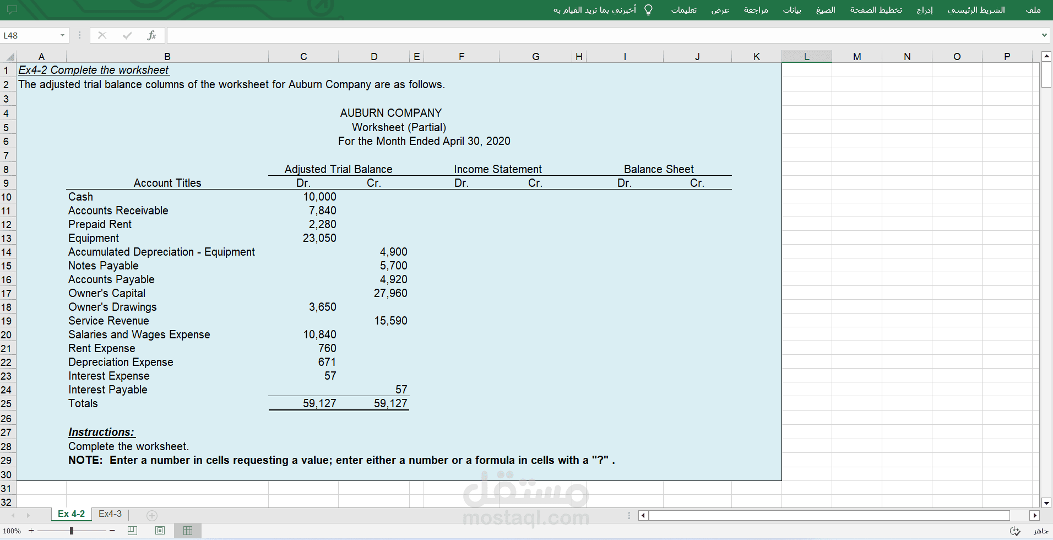The width and height of the screenshot is (1053, 540).
Task: Switch to Page Layout view icon
Action: (x=160, y=531)
